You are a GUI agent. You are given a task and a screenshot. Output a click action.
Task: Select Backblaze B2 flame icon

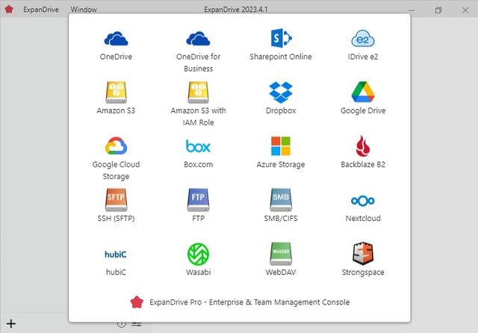362,146
